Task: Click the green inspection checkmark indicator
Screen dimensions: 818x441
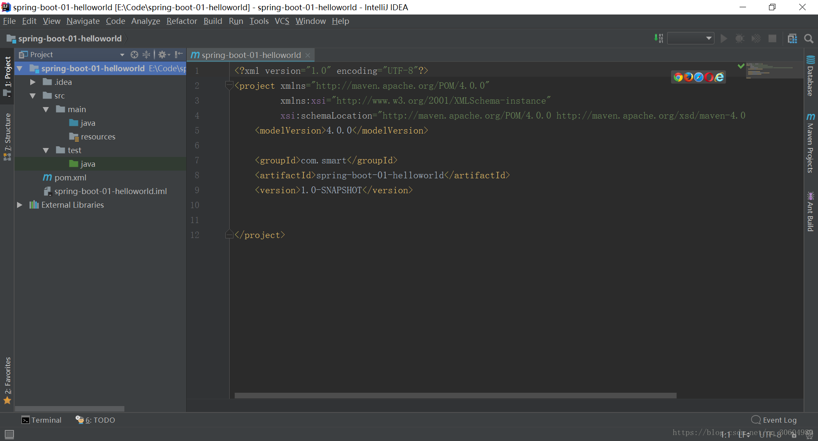Action: tap(741, 66)
